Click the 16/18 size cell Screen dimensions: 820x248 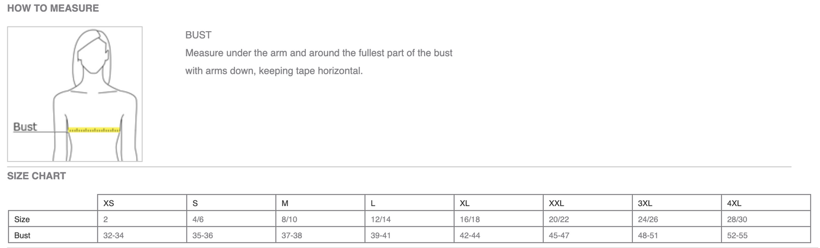pos(469,219)
